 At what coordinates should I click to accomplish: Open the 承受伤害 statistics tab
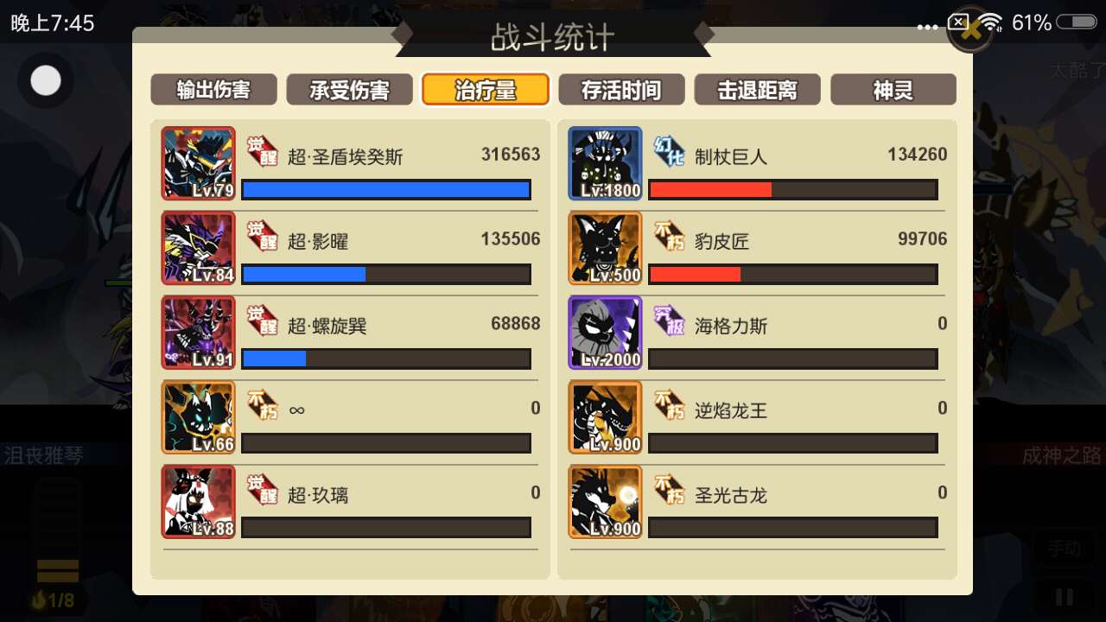(349, 90)
